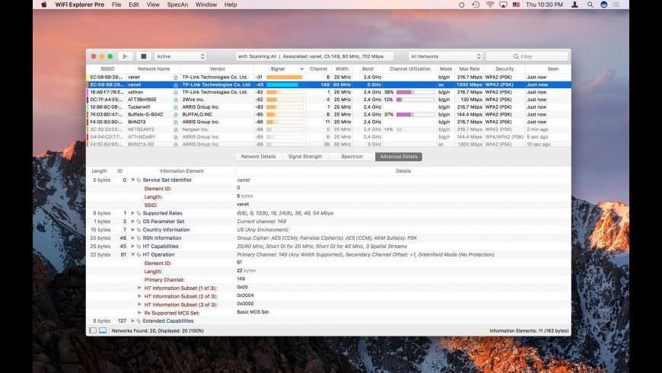Click the Filter search field
The height and width of the screenshot is (373, 662).
[527, 56]
